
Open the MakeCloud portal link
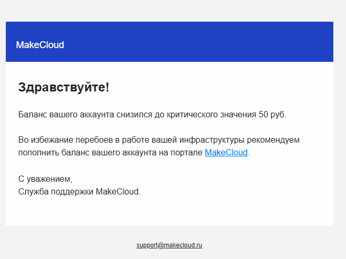226,153
